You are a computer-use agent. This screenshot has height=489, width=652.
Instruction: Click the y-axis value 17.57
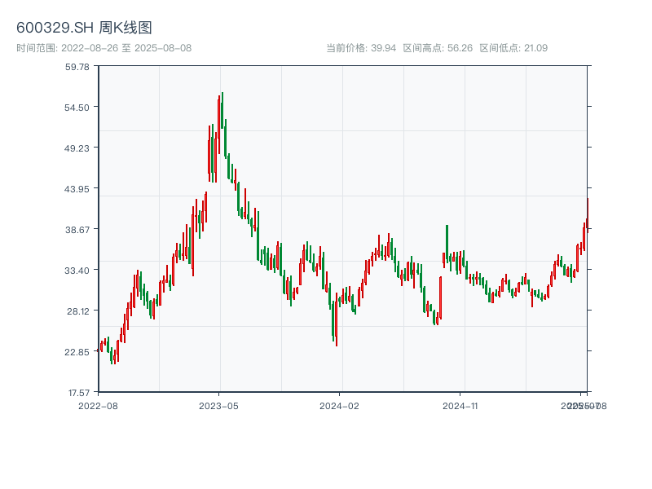tap(79, 393)
